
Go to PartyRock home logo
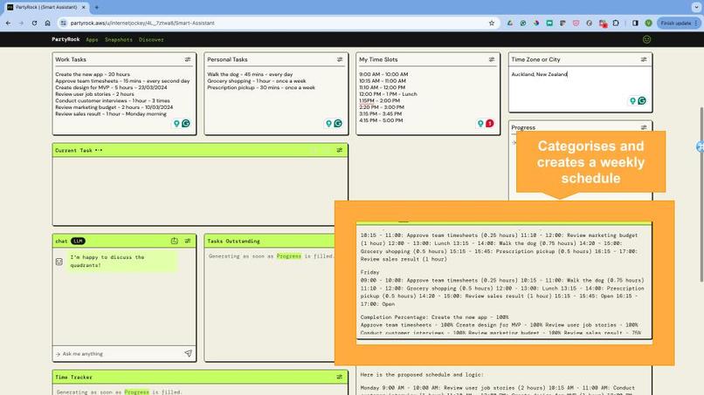66,39
